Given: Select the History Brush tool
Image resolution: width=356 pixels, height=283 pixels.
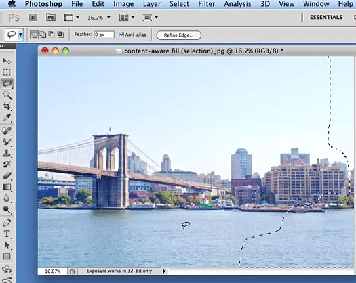Looking at the screenshot, I should pyautogui.click(x=7, y=164).
